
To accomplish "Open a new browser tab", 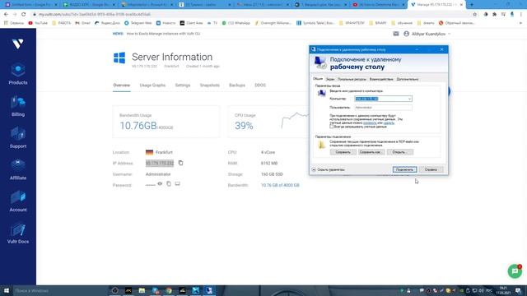I will tap(472, 5).
